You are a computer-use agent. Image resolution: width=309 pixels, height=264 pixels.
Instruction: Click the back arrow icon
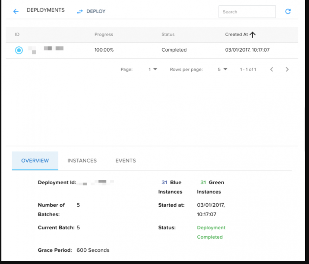click(x=15, y=12)
